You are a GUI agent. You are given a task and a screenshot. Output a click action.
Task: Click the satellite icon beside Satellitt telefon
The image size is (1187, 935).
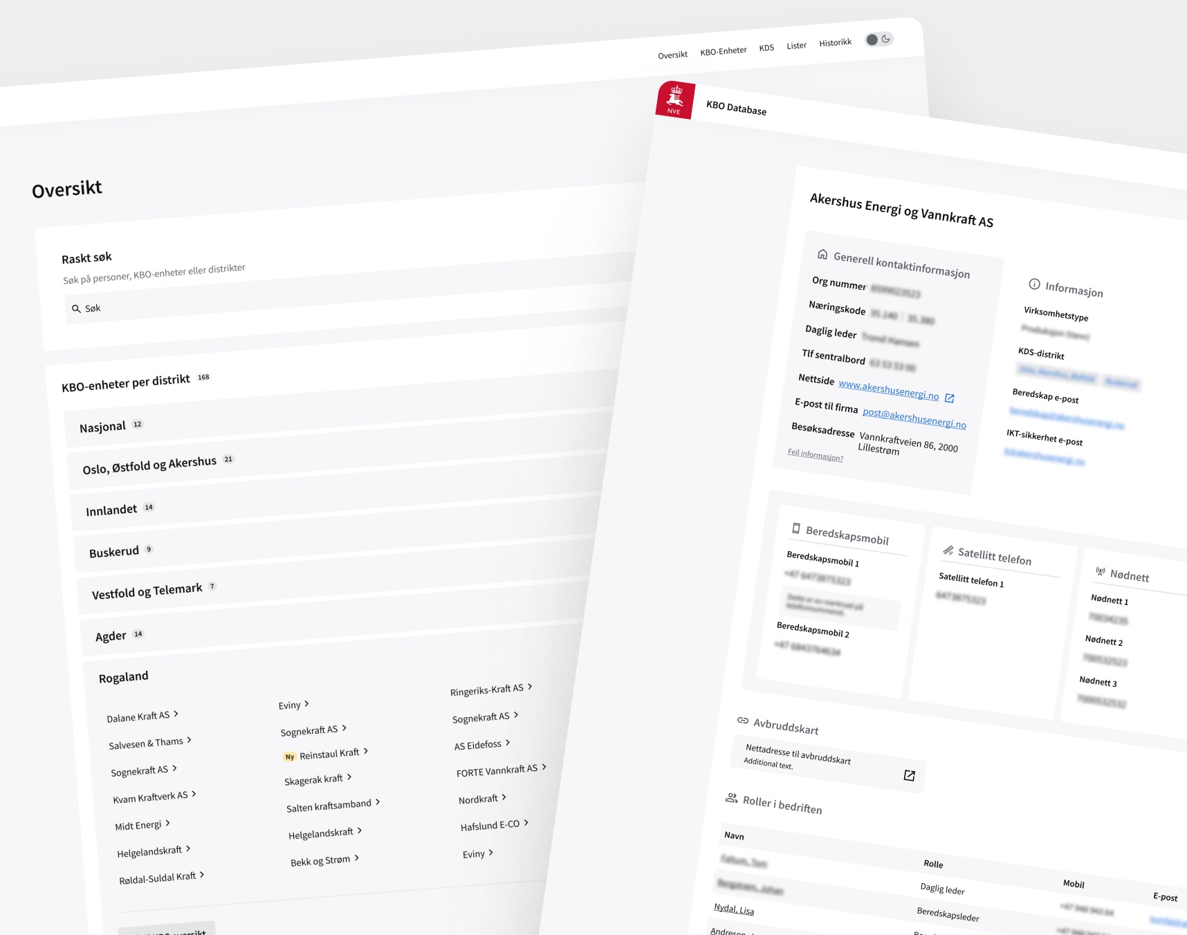point(948,550)
